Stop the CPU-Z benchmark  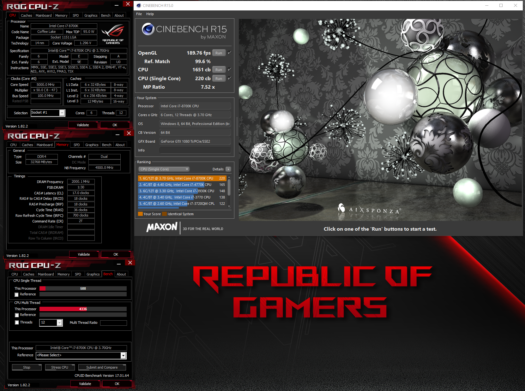[x=27, y=367]
